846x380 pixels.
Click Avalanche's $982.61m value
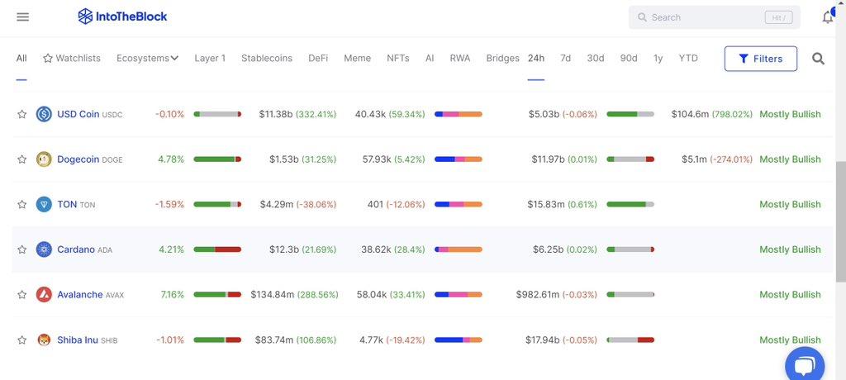(x=538, y=295)
